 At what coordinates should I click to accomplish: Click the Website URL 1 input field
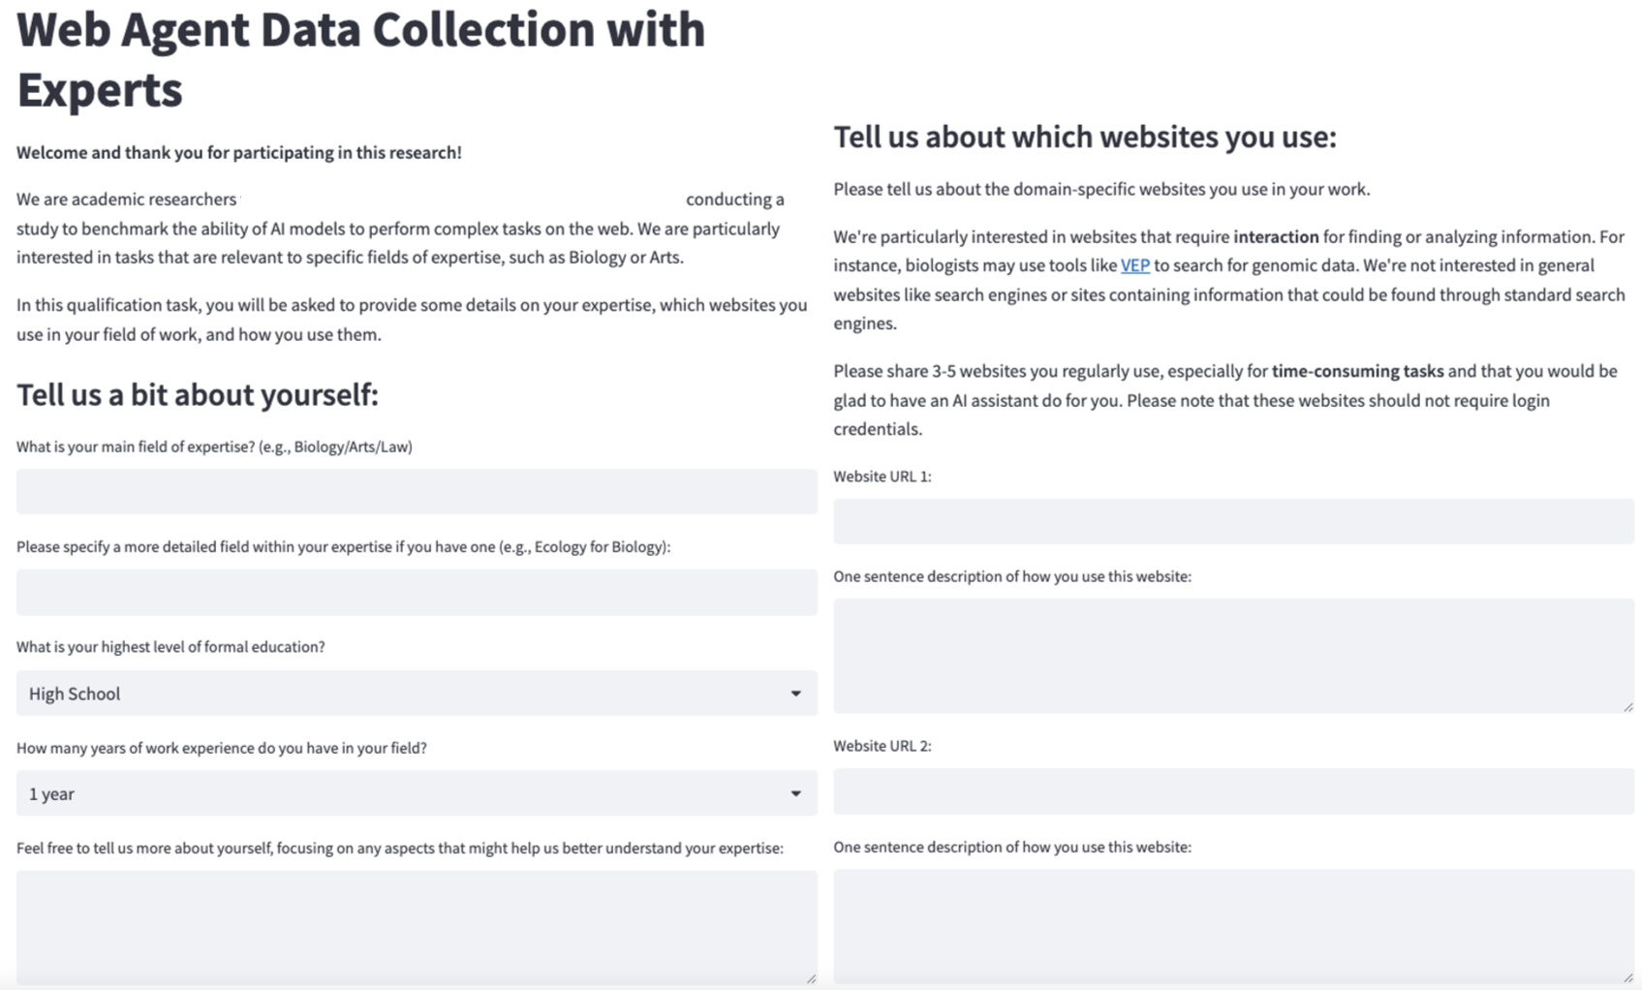point(1233,521)
